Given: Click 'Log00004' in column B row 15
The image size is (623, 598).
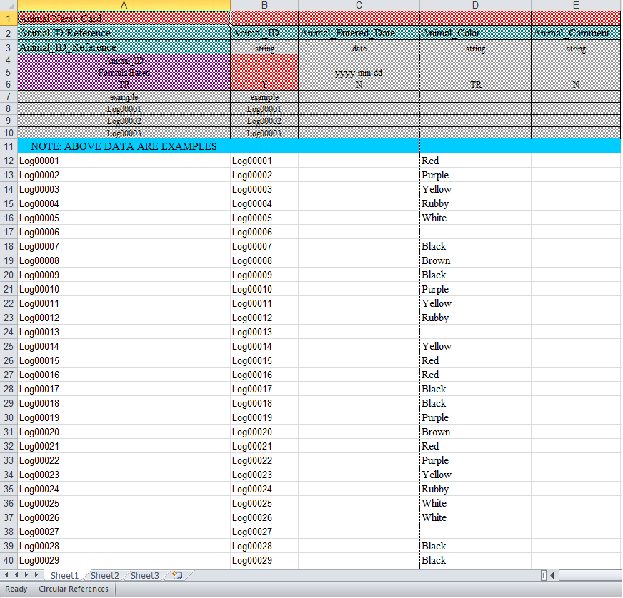Looking at the screenshot, I should tap(264, 203).
